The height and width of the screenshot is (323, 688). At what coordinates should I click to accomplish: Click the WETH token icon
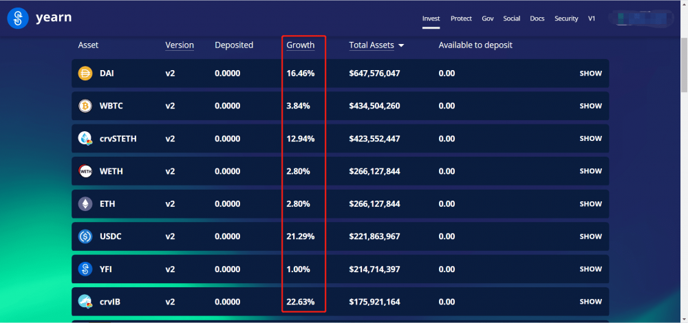(x=85, y=171)
